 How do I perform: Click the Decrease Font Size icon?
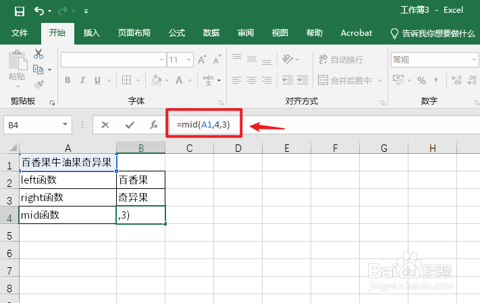coord(217,59)
